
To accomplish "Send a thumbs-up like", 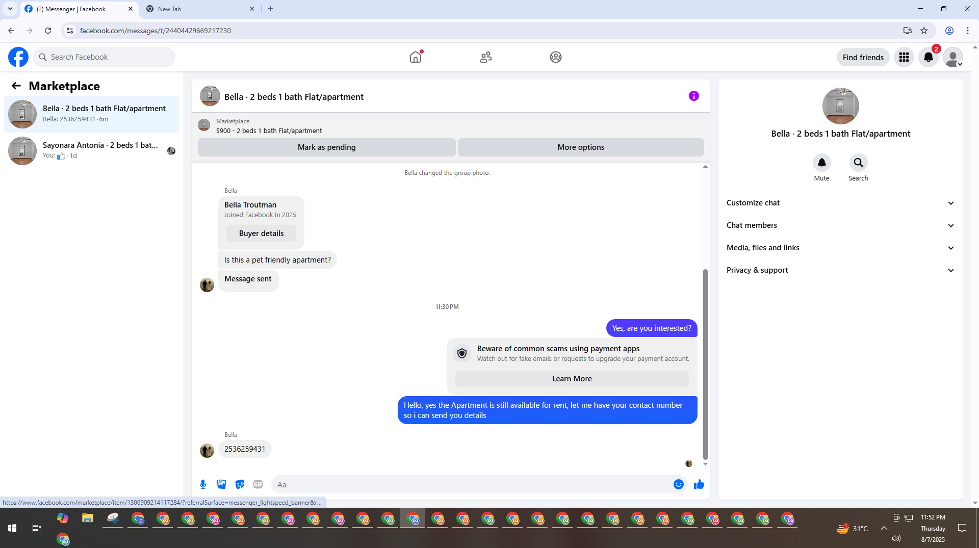I will point(699,484).
